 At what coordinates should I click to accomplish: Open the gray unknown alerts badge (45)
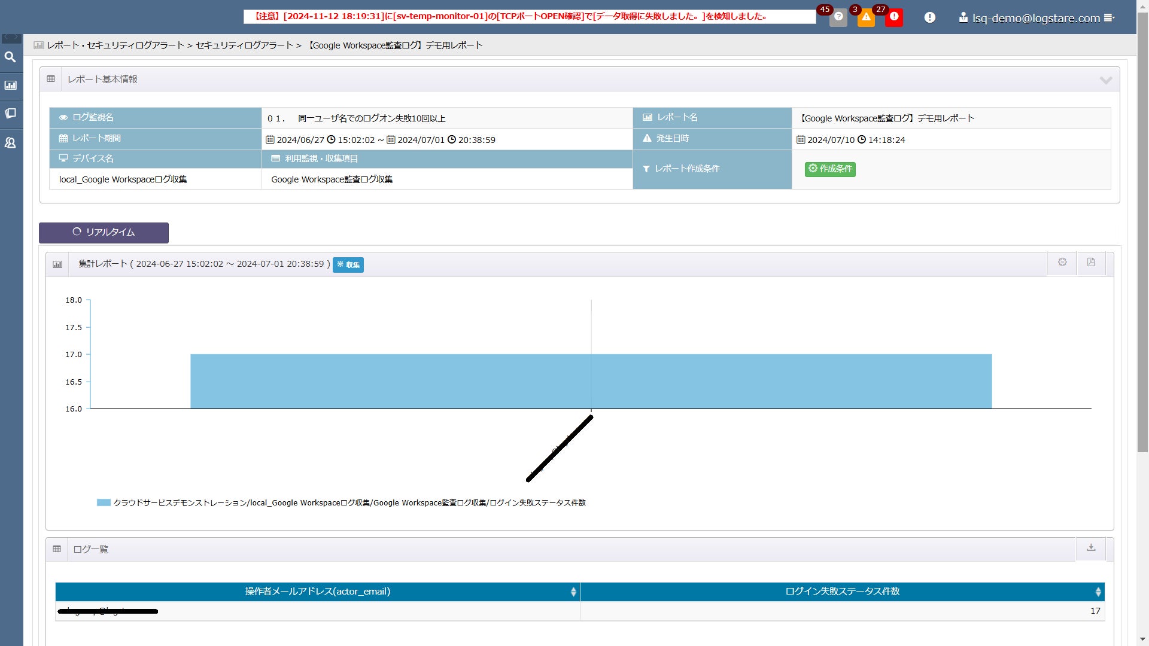tap(838, 17)
